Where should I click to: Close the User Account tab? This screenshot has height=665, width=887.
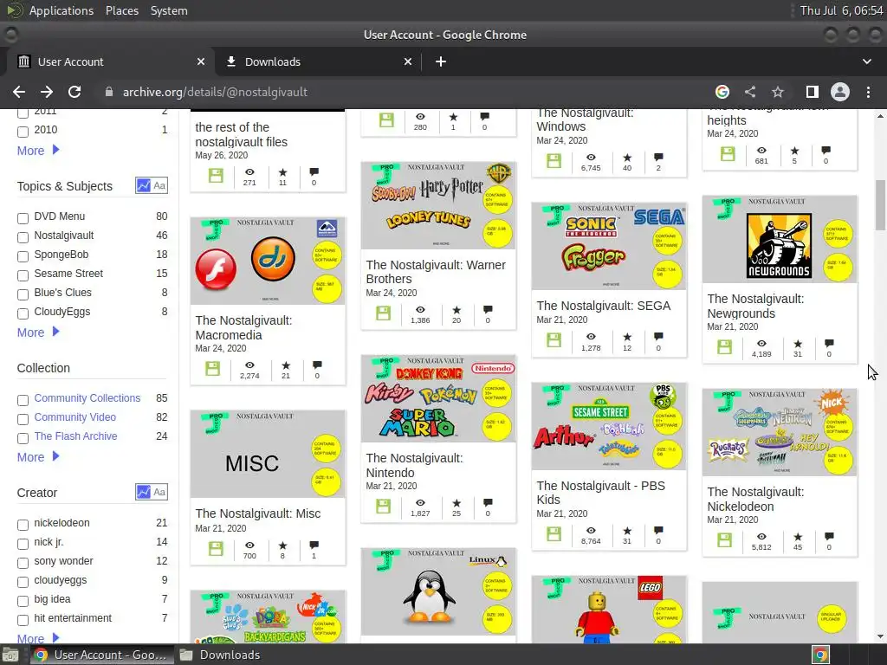point(201,61)
